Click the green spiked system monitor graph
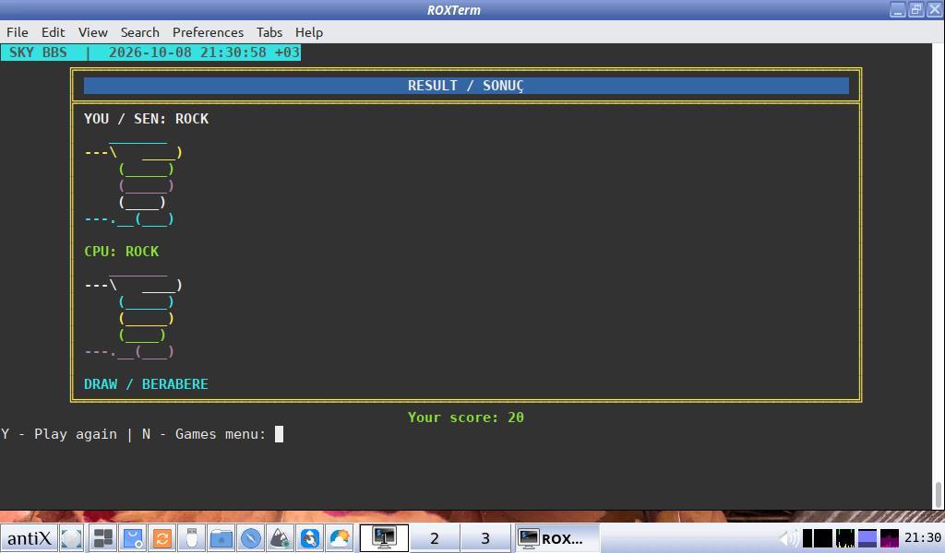The height and width of the screenshot is (553, 945). tap(845, 538)
